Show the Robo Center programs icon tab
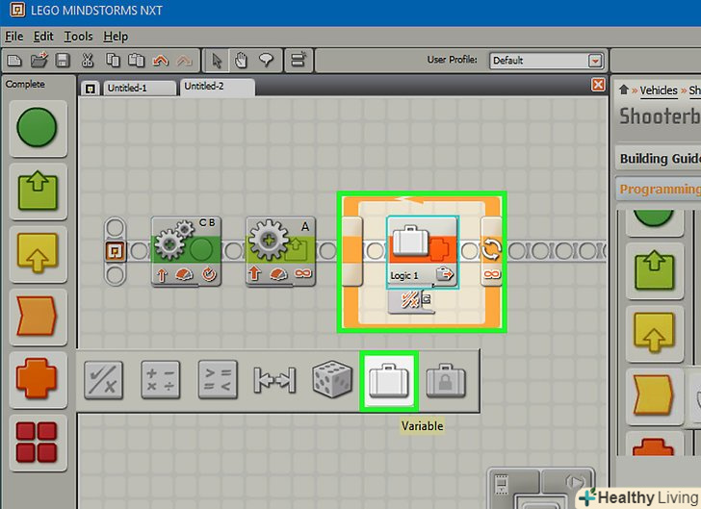The height and width of the screenshot is (509, 701). click(x=91, y=89)
